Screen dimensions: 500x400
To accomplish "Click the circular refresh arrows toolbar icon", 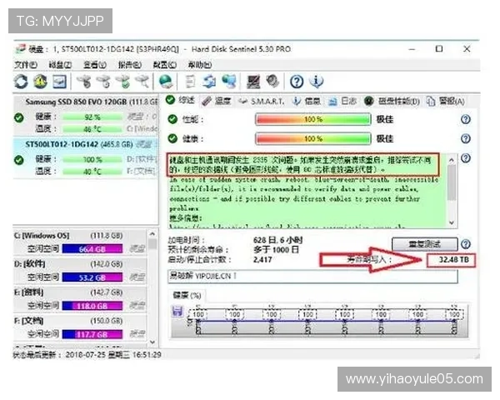I will [21, 82].
